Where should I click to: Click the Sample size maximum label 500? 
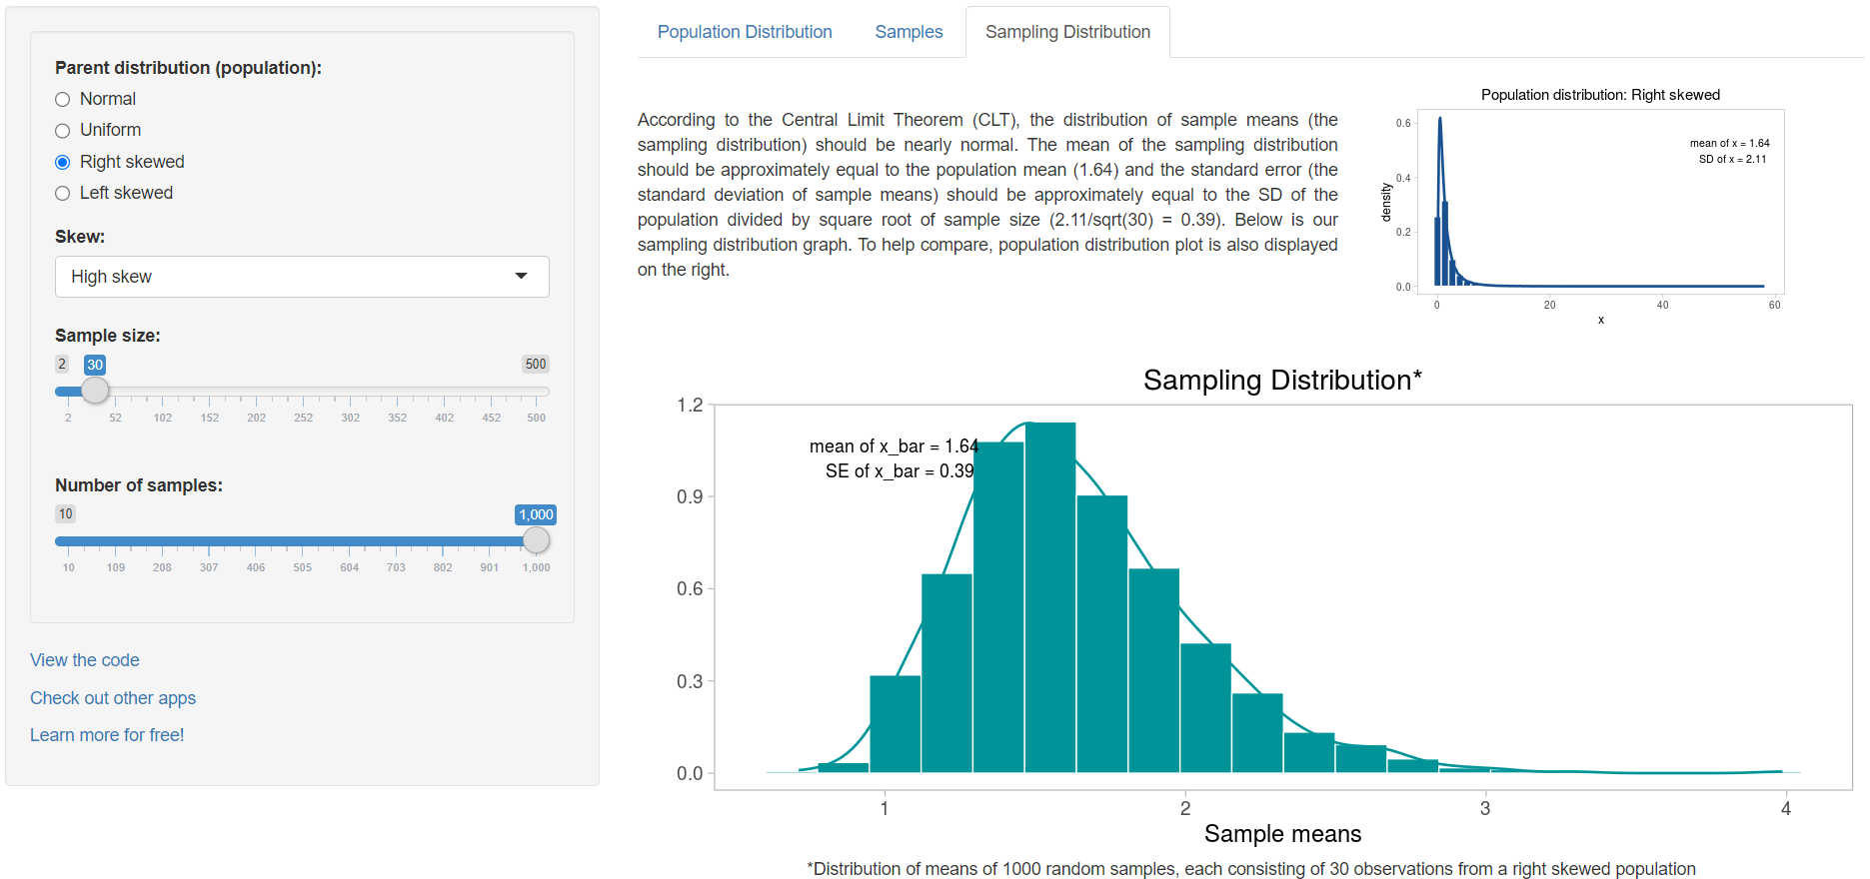(x=536, y=365)
